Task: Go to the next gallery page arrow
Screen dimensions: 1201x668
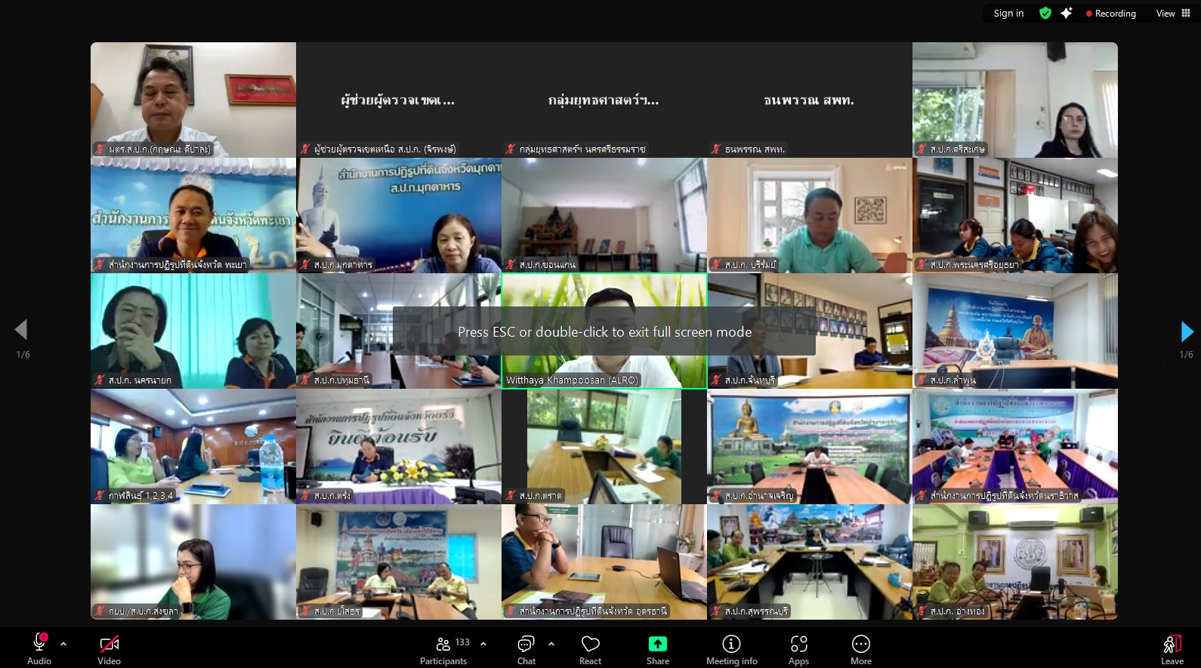Action: pyautogui.click(x=1187, y=331)
